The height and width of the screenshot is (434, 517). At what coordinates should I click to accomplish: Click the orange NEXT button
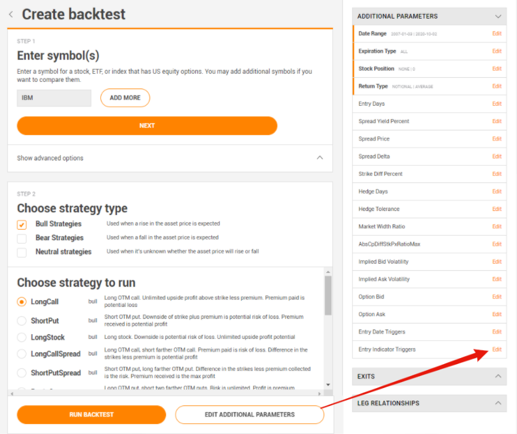pos(147,125)
